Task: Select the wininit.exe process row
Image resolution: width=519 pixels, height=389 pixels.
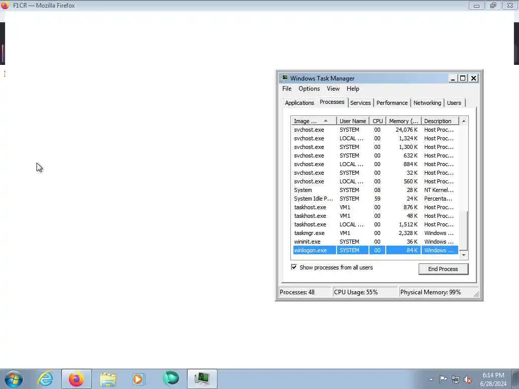Action: [376, 242]
